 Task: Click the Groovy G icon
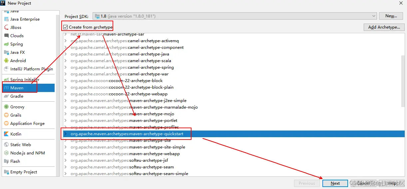[7, 107]
